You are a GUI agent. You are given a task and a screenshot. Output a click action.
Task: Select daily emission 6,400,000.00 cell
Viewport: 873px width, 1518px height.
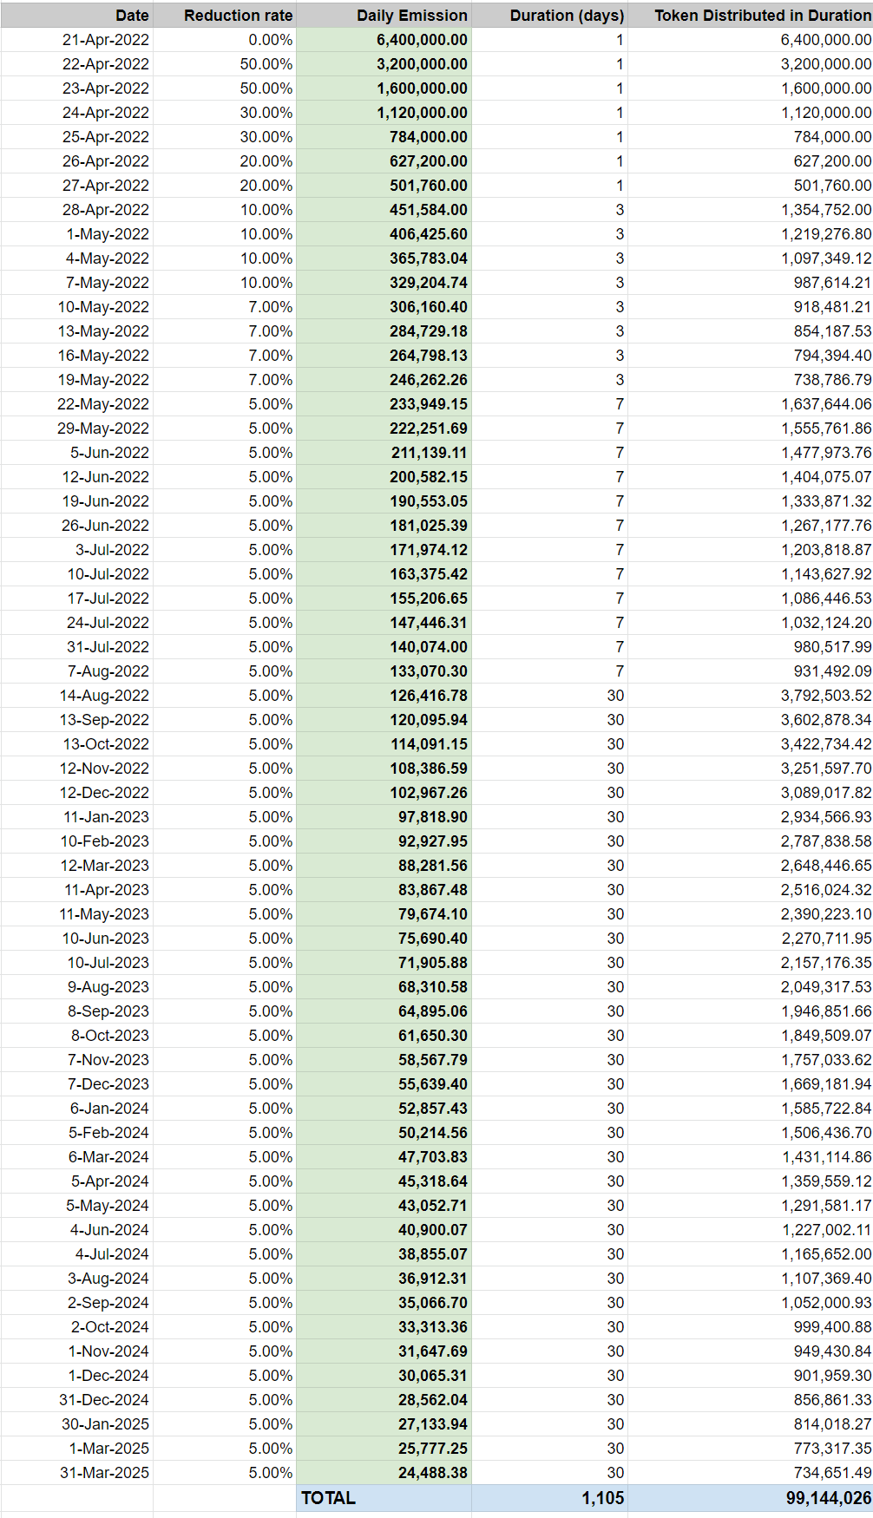click(384, 40)
